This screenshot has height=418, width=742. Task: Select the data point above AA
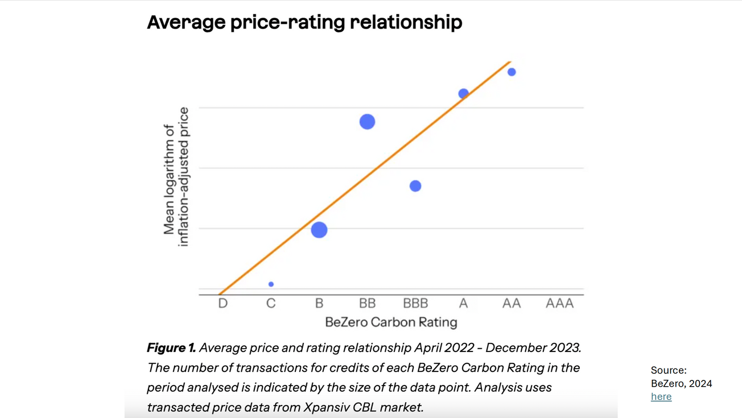click(512, 72)
